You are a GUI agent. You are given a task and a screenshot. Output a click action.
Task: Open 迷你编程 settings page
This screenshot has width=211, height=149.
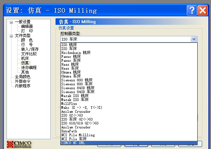click(x=29, y=67)
